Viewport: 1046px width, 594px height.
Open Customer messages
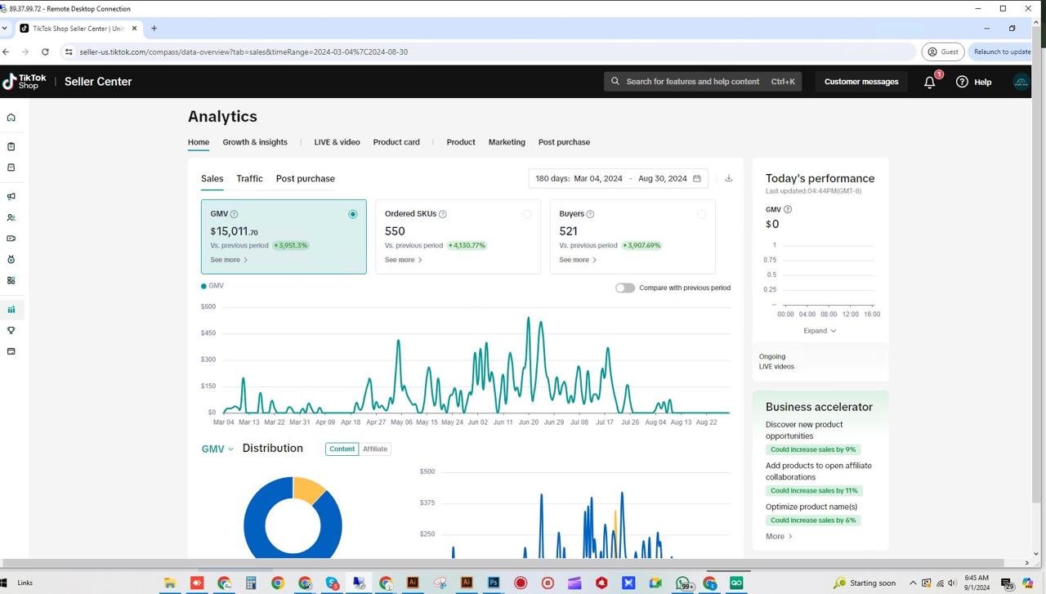861,82
